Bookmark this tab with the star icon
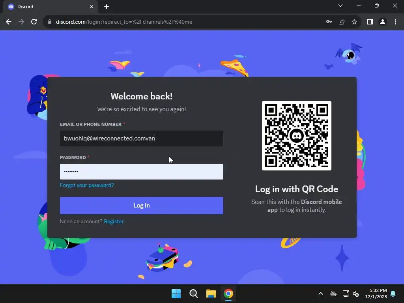Viewport: 404px width, 303px height. tap(354, 22)
